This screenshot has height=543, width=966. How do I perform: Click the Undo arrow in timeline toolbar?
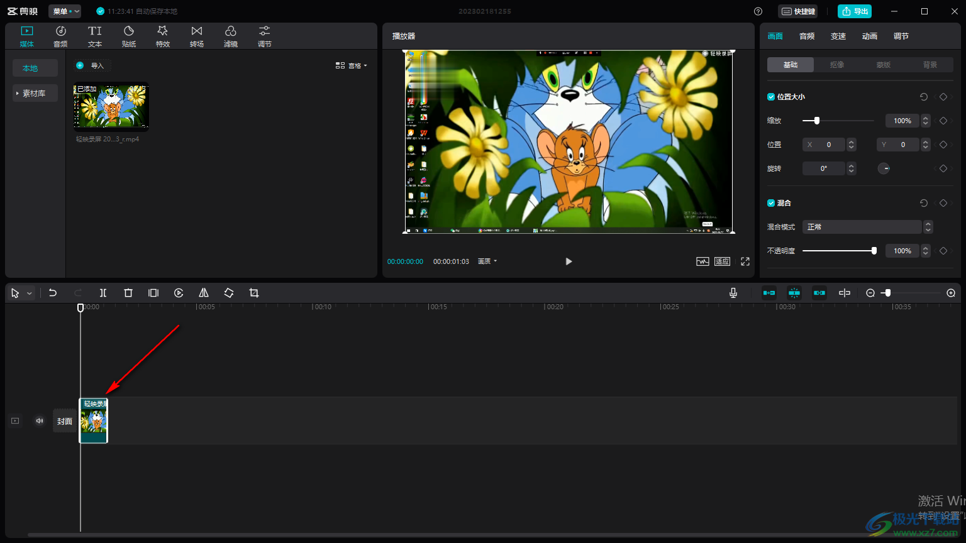(53, 293)
